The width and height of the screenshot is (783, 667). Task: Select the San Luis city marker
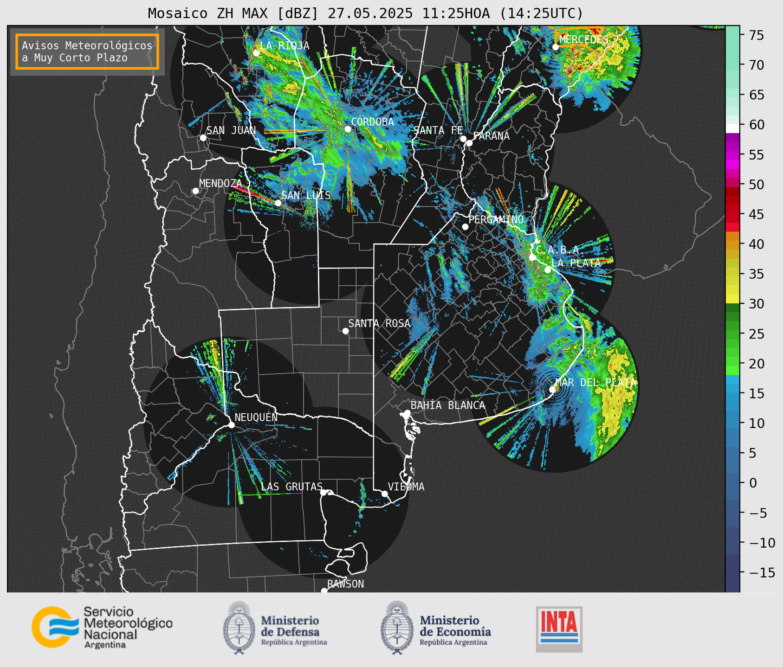coord(278,203)
